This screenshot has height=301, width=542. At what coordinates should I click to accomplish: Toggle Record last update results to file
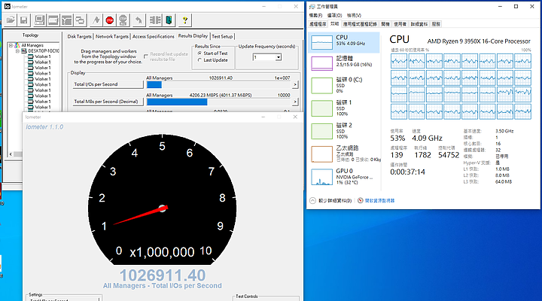tap(146, 56)
